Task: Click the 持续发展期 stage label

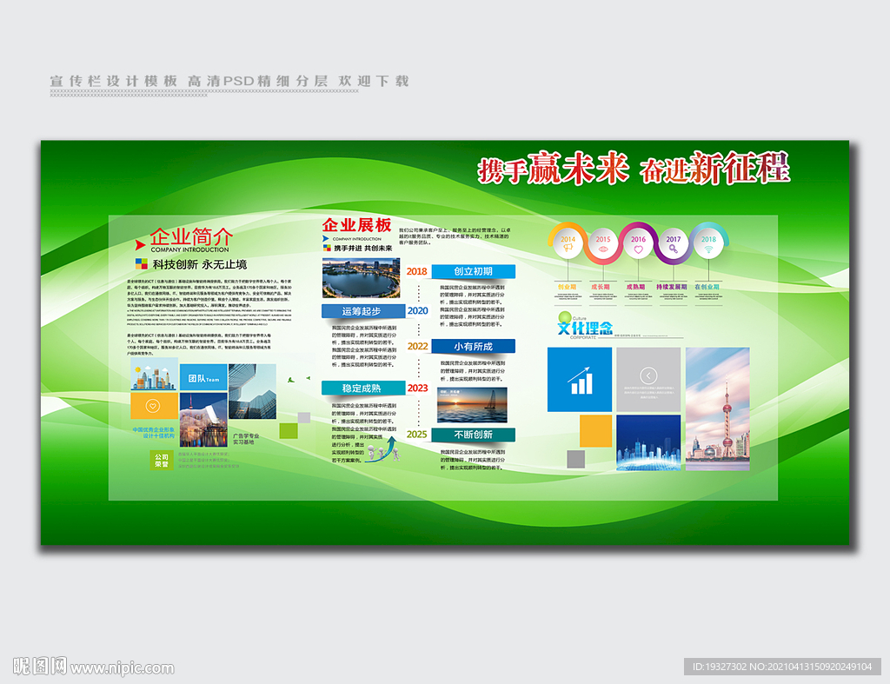Action: coord(672,287)
